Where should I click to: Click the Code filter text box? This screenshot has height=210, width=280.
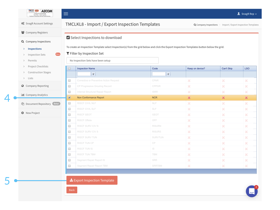159,74
